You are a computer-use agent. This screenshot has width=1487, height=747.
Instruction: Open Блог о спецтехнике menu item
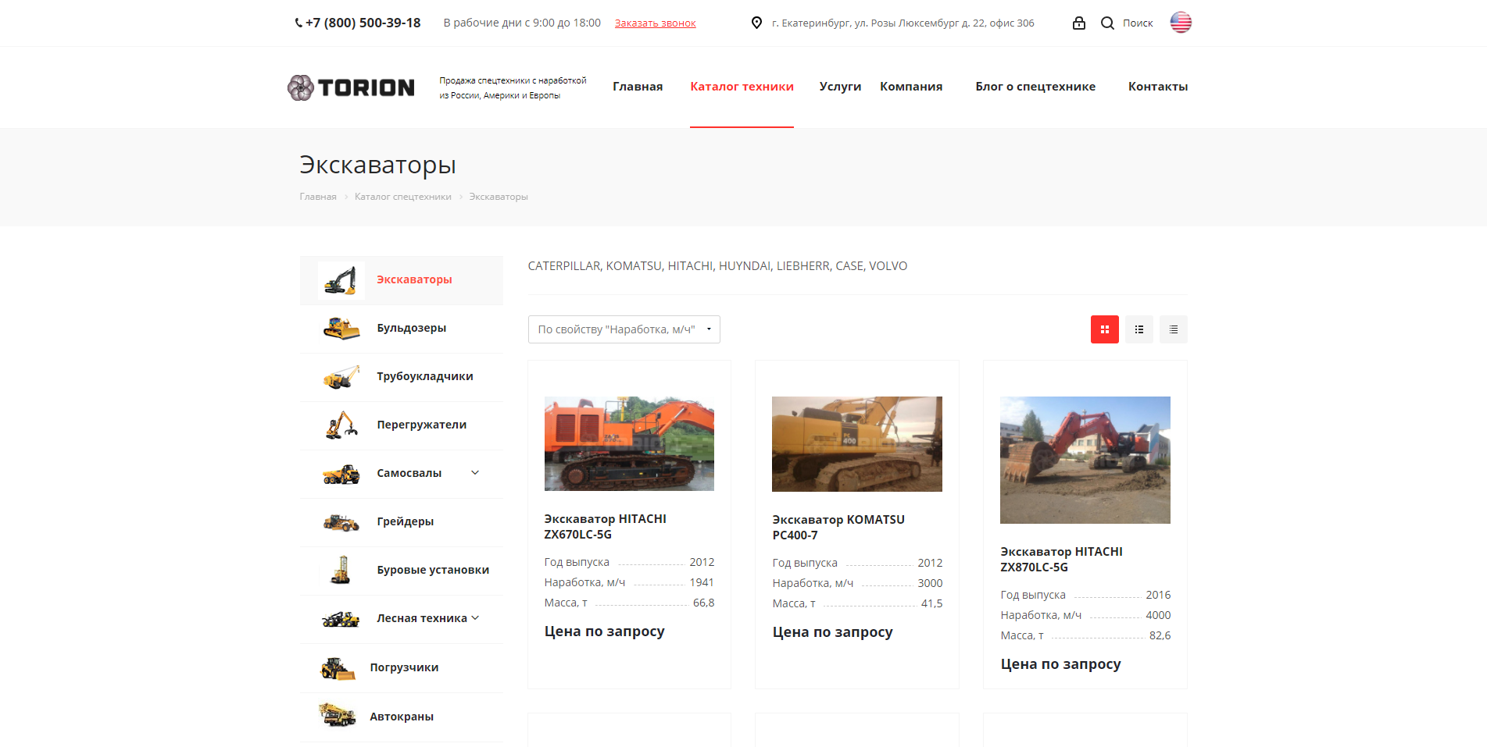1035,87
